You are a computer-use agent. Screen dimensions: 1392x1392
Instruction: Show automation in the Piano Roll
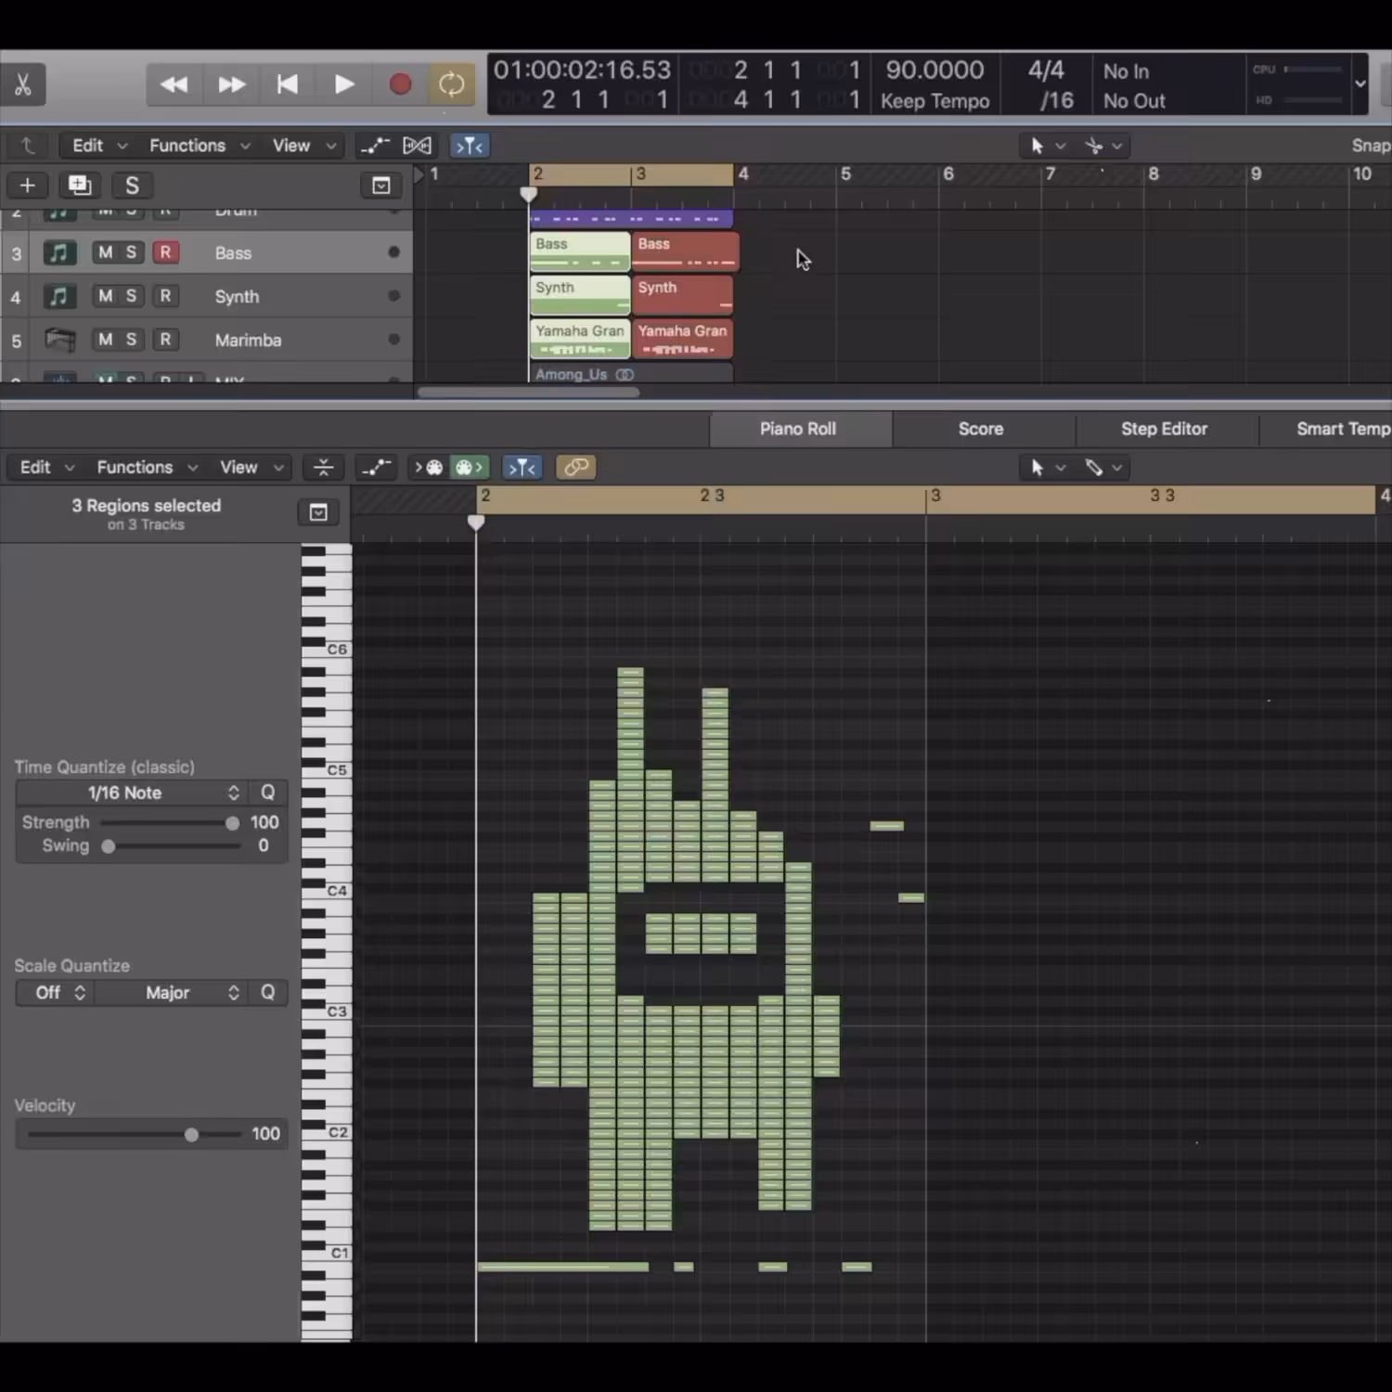(376, 468)
